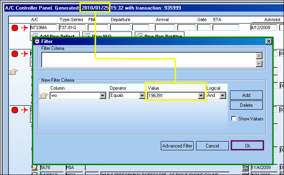This screenshot has width=284, height=175.
Task: Close the Filter dialog with X
Action: (269, 41)
